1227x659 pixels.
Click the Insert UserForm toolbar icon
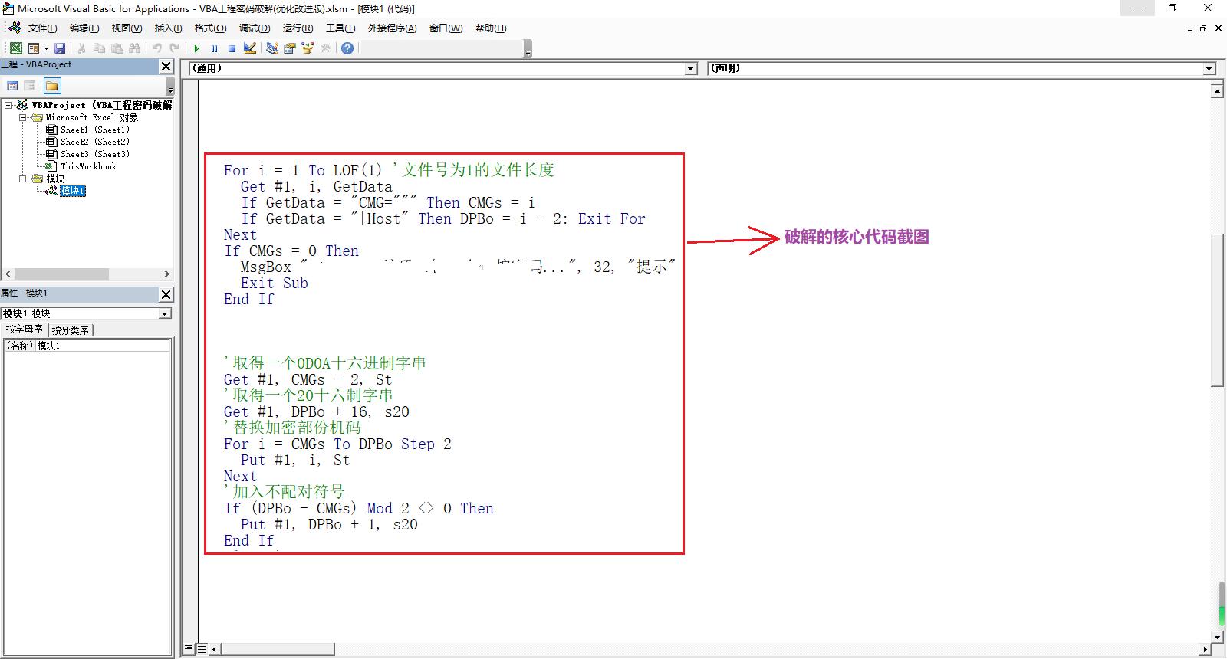pyautogui.click(x=33, y=48)
